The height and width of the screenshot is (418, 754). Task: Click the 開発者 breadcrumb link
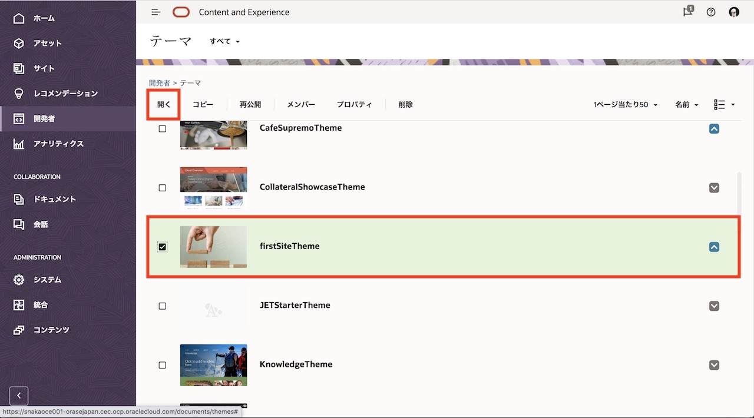(x=159, y=83)
